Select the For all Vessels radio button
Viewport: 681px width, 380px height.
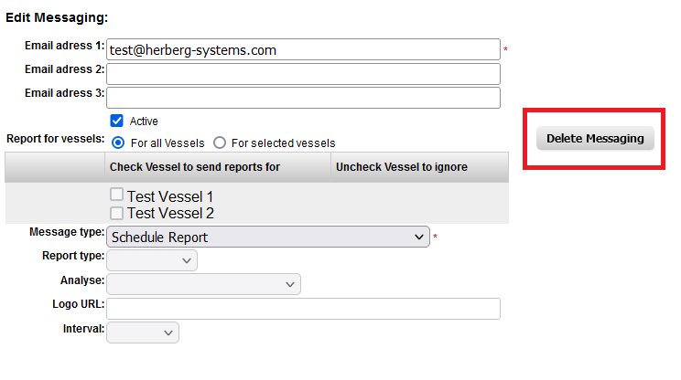118,143
